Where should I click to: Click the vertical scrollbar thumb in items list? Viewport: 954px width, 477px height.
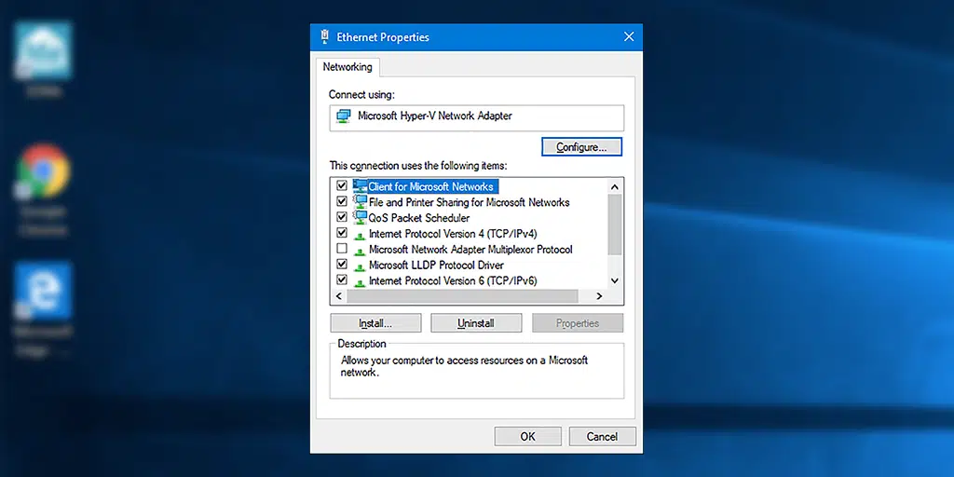[615, 225]
